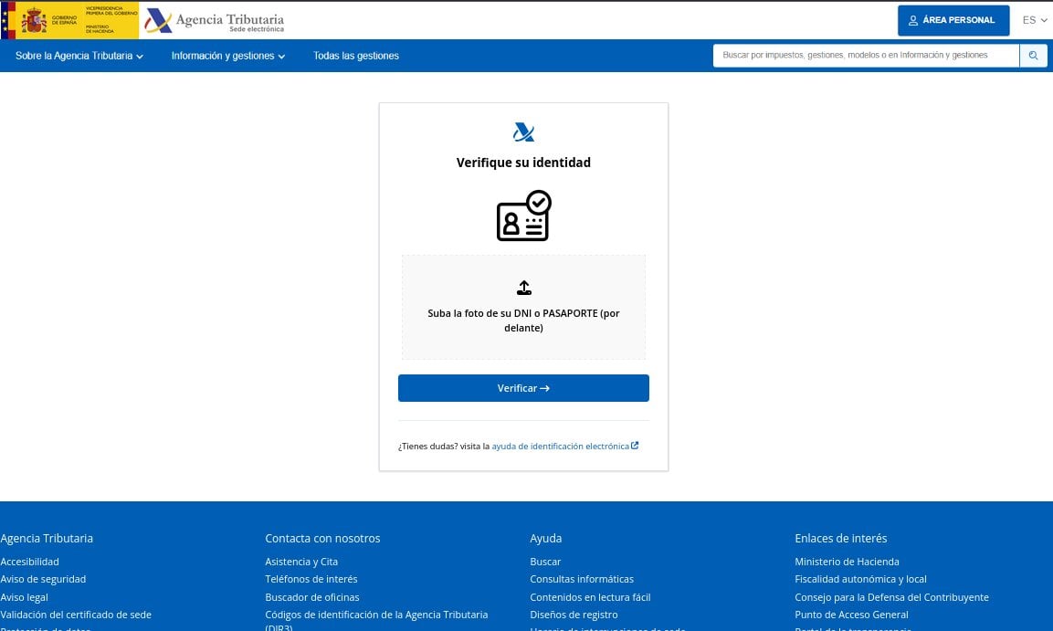
Task: Open the Accesibilidad footer link
Action: [29, 562]
